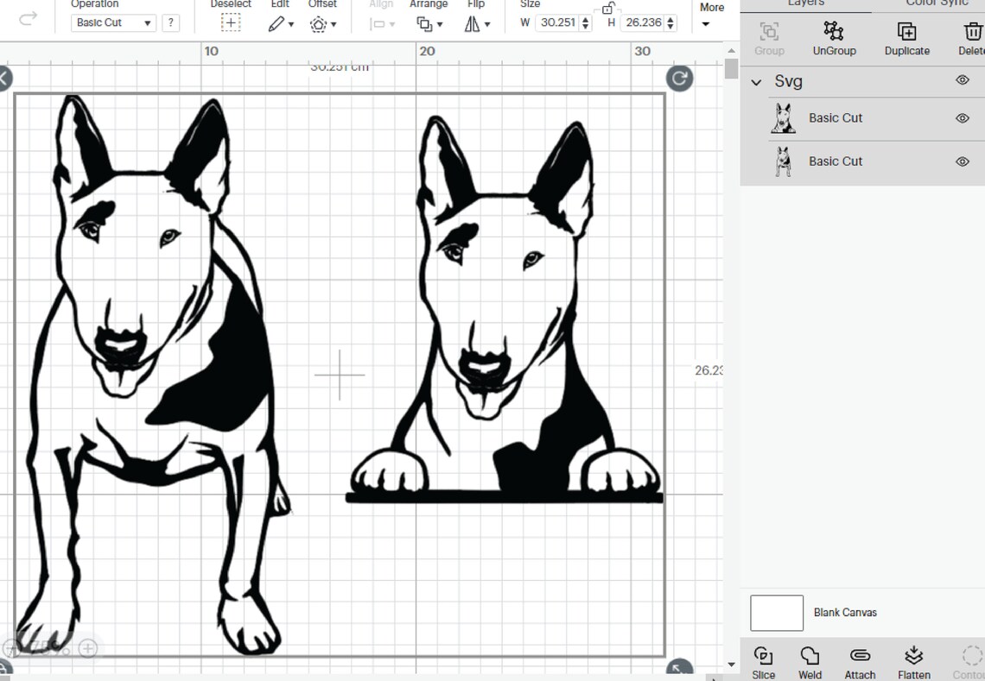Click the Deselect icon
Image resolution: width=985 pixels, height=681 pixels.
(x=230, y=22)
